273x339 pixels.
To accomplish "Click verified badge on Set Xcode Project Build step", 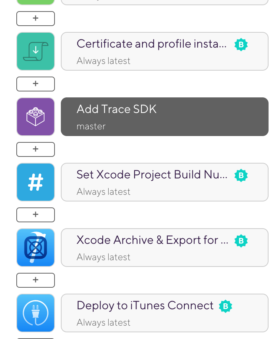I will 241,175.
